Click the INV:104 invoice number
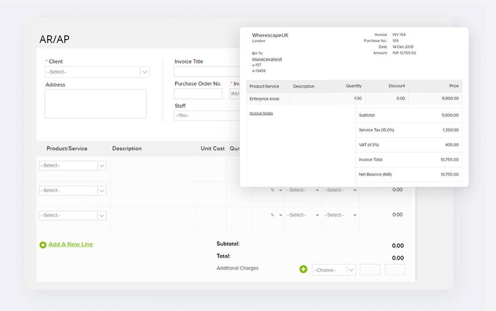The height and width of the screenshot is (311, 496). click(x=399, y=35)
